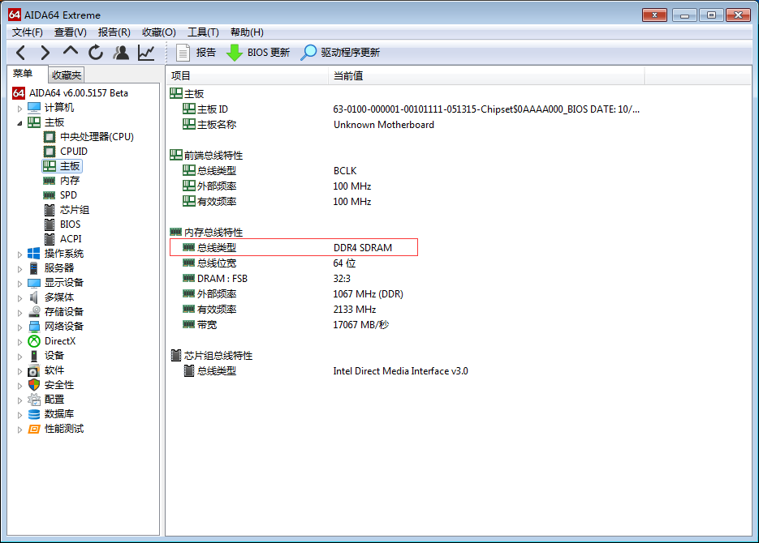Screen dimensions: 759x543
Task: Click the 存储设备 drive icon
Action: 34,311
